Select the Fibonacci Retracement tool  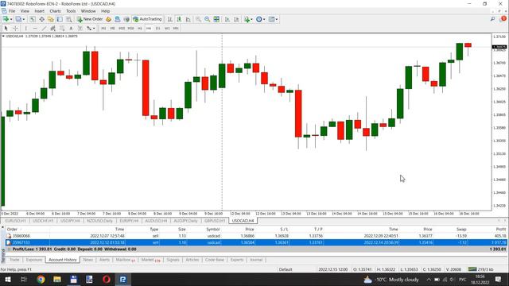click(62, 29)
